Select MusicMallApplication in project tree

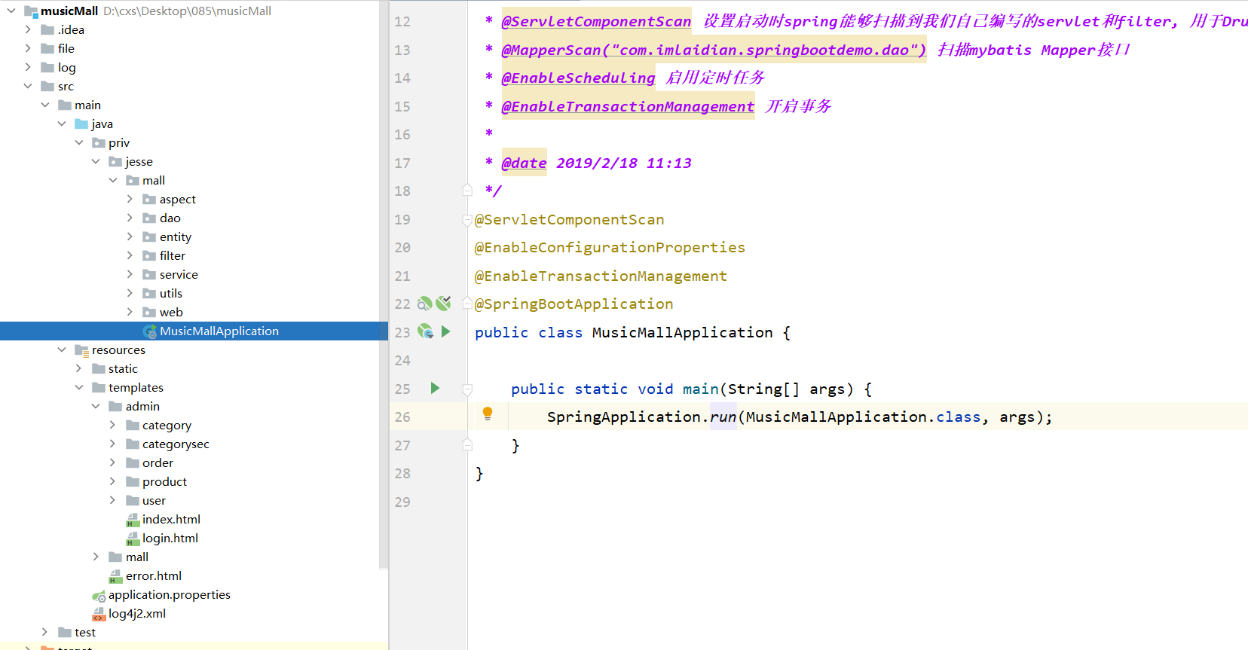[x=194, y=331]
